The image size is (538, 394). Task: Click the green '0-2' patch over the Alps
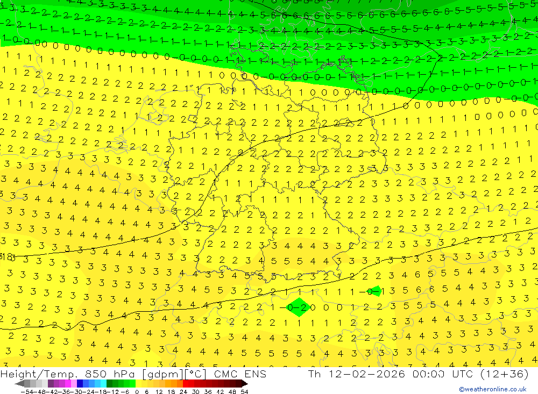[299, 307]
